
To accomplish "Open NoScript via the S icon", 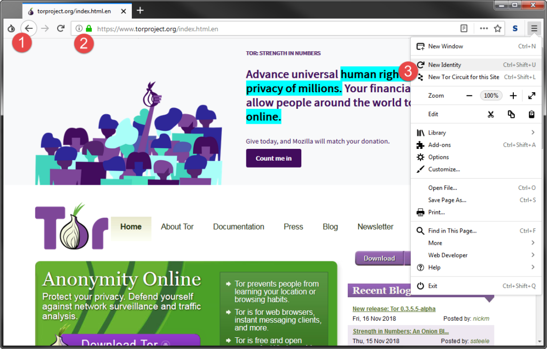I will pos(514,28).
